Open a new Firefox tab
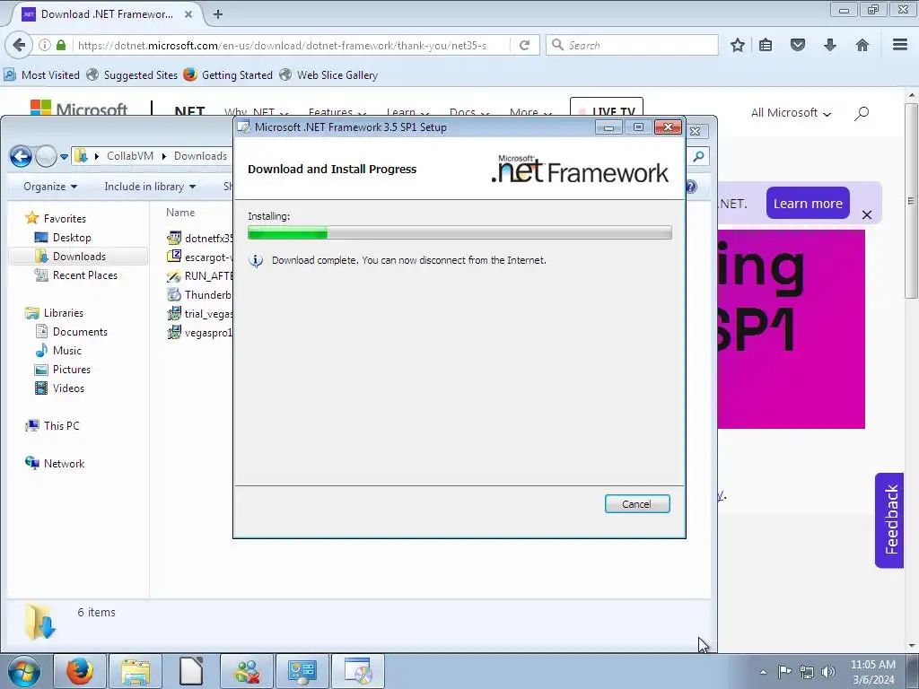The width and height of the screenshot is (919, 689). [x=218, y=14]
